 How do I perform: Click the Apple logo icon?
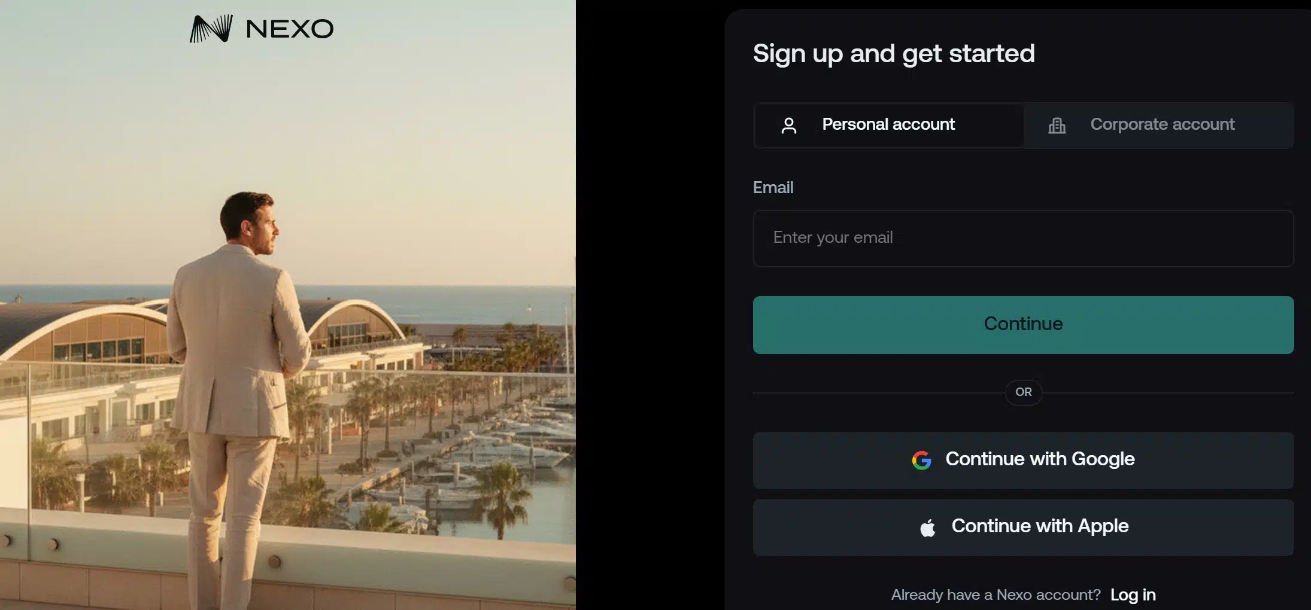(928, 526)
